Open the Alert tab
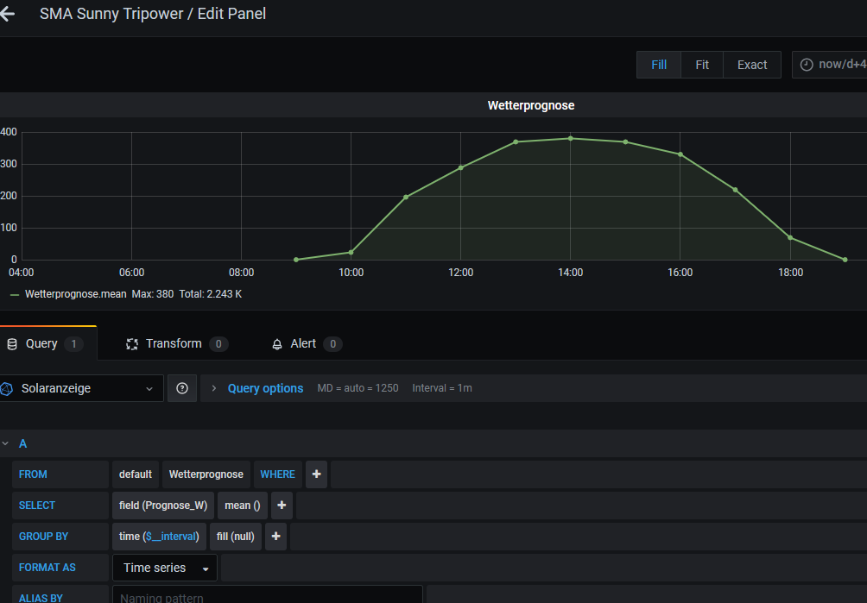867x603 pixels. point(303,343)
